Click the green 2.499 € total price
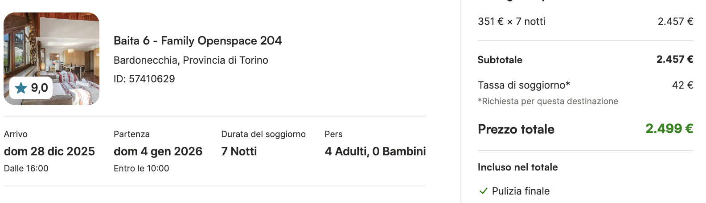The height and width of the screenshot is (203, 706). 669,129
